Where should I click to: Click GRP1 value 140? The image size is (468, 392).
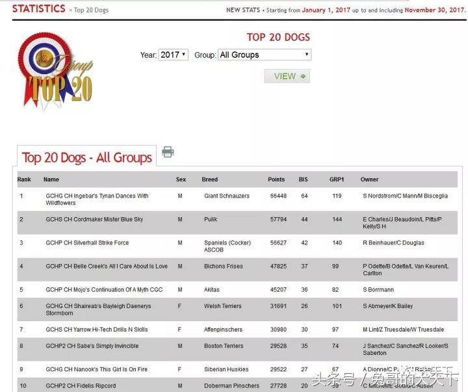[337, 242]
